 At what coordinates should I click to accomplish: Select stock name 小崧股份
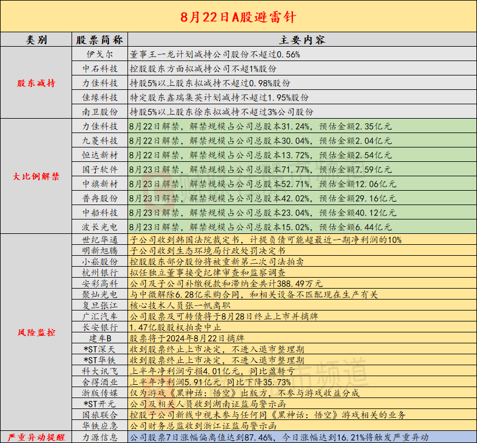pyautogui.click(x=100, y=262)
